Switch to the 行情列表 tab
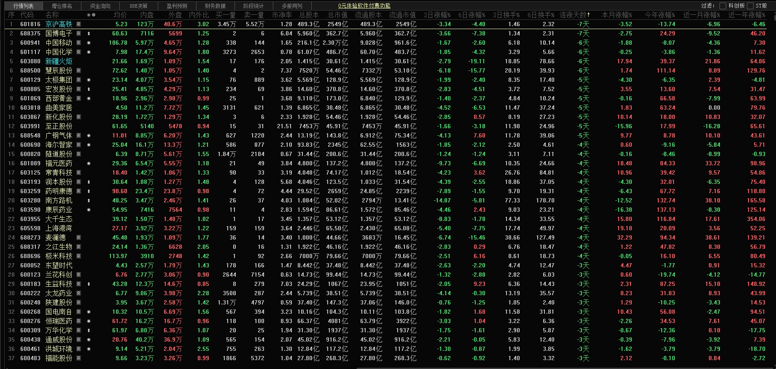This screenshot has width=776, height=369. tap(24, 6)
